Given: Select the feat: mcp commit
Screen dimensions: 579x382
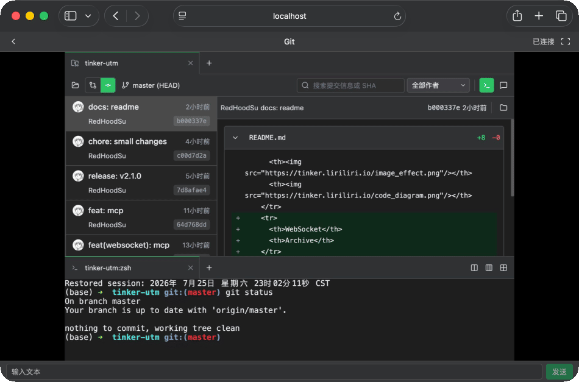Looking at the screenshot, I should pos(141,218).
